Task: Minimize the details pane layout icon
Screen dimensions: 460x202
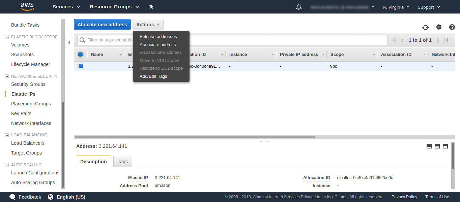Action: 429,146
